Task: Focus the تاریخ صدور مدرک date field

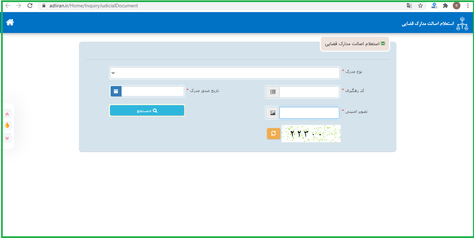Action: pos(152,91)
